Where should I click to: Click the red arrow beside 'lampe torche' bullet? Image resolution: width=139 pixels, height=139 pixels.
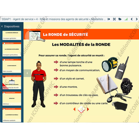coord(56,62)
